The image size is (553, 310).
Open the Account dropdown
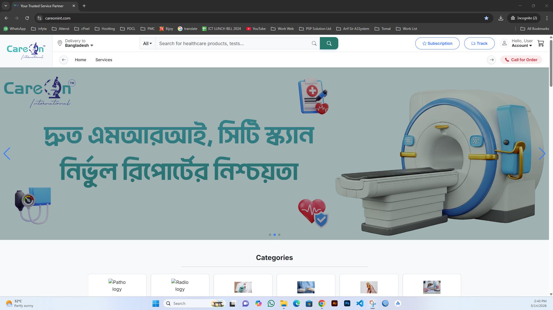click(x=522, y=45)
